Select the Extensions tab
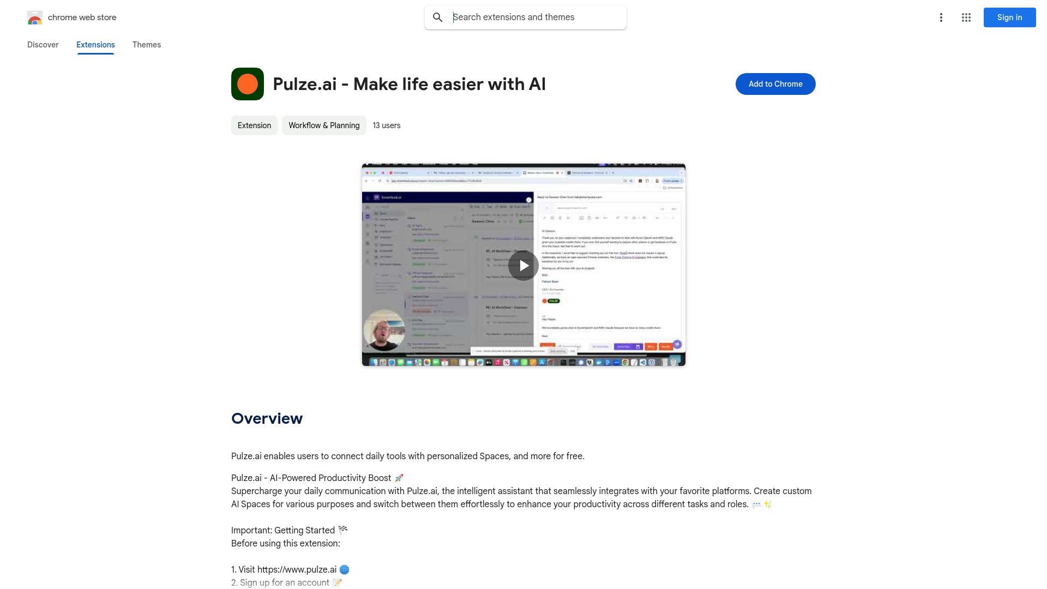The height and width of the screenshot is (589, 1047). pyautogui.click(x=95, y=45)
